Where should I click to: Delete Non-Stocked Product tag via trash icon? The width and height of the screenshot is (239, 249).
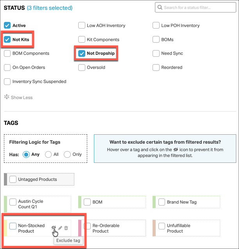point(66,228)
